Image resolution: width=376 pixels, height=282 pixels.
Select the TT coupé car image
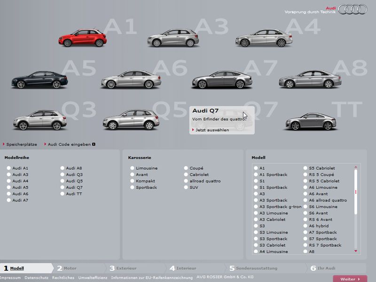click(311, 122)
